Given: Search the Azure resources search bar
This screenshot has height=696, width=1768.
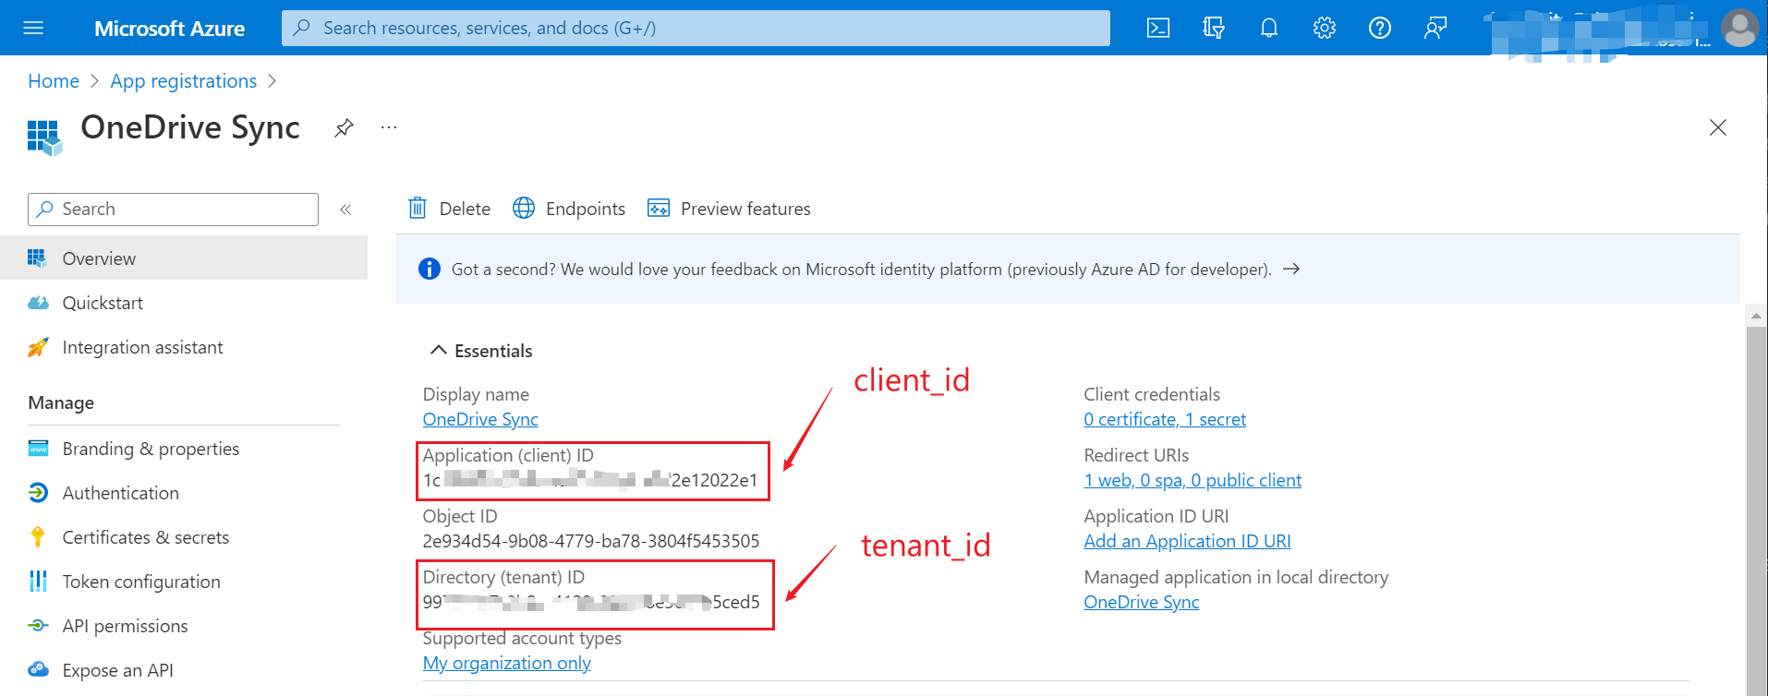Looking at the screenshot, I should click(x=696, y=28).
